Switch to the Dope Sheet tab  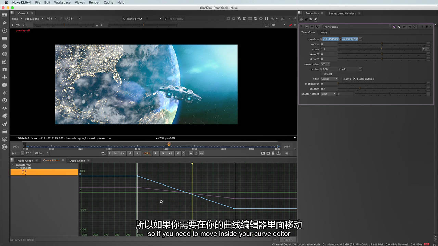tap(77, 160)
